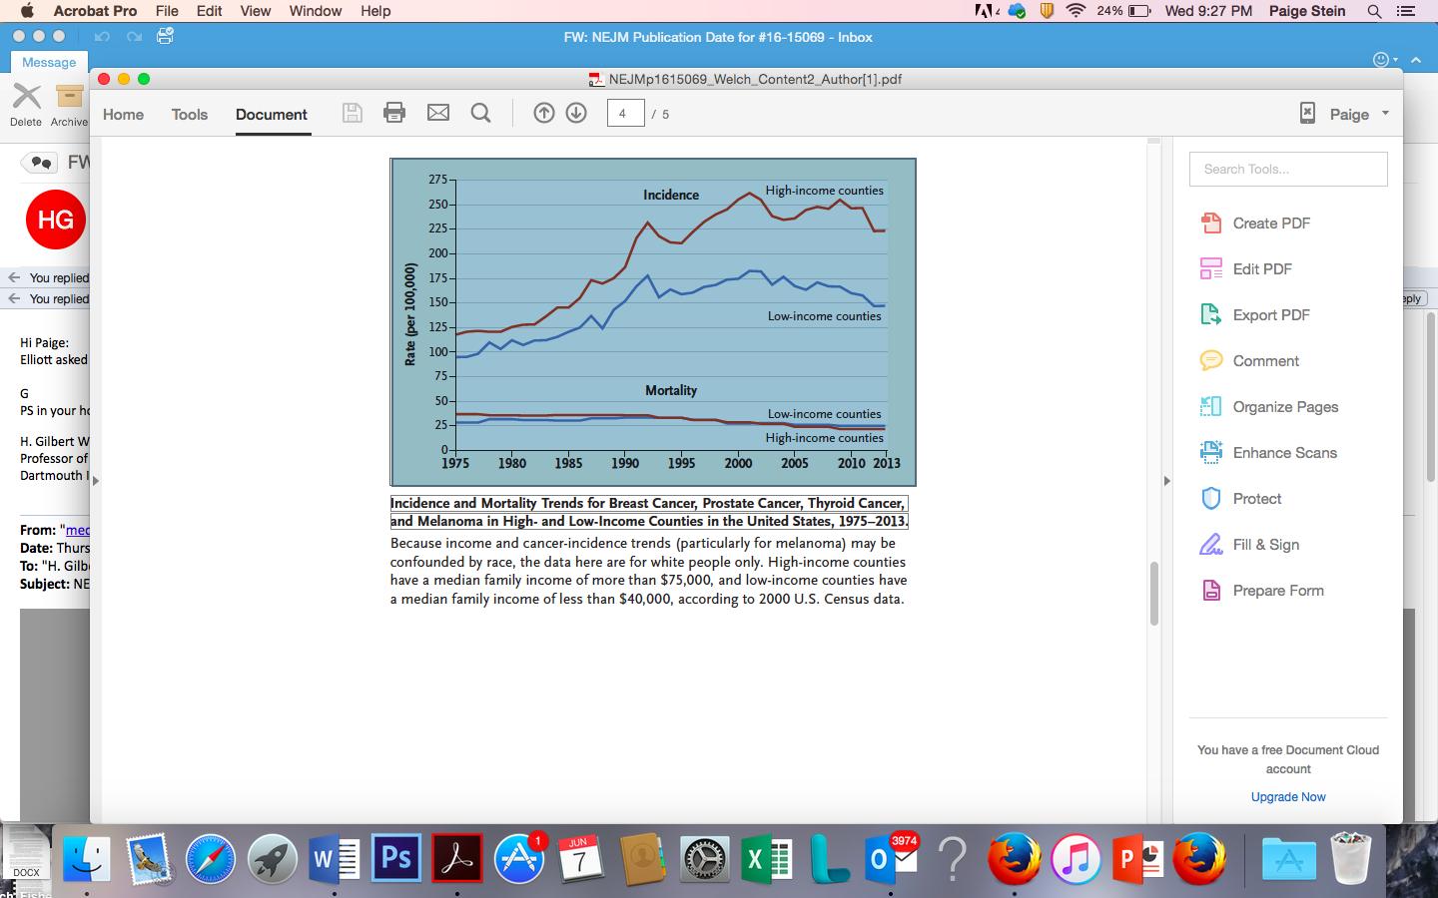The width and height of the screenshot is (1438, 898).
Task: Open document search with the magnifier icon
Action: (x=480, y=113)
